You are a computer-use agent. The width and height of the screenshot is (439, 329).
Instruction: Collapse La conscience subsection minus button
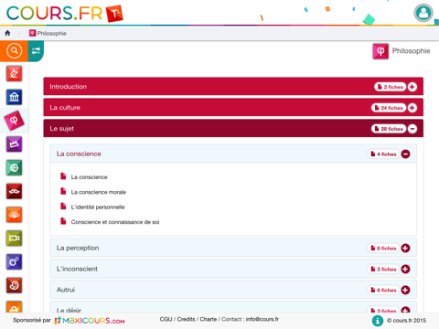click(x=405, y=154)
